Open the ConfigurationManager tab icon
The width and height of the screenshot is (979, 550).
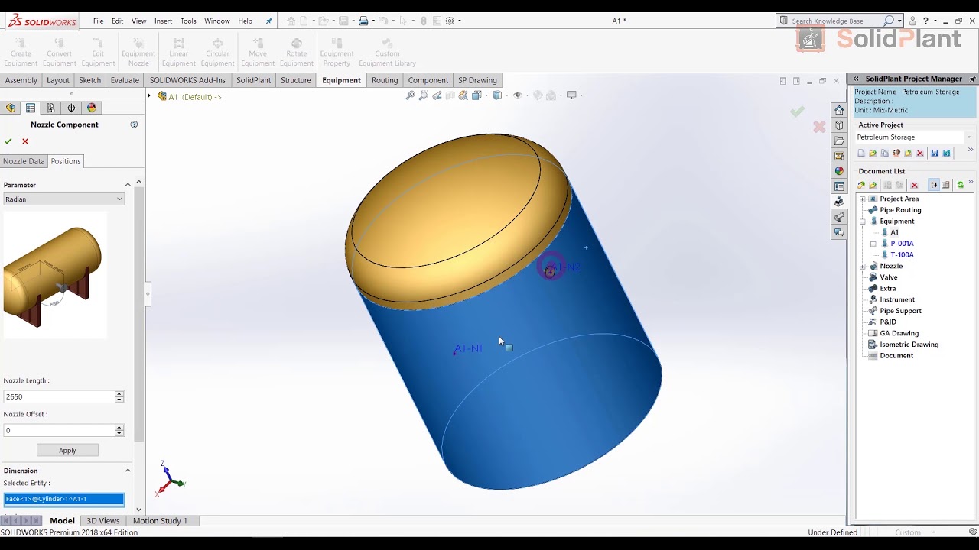51,108
